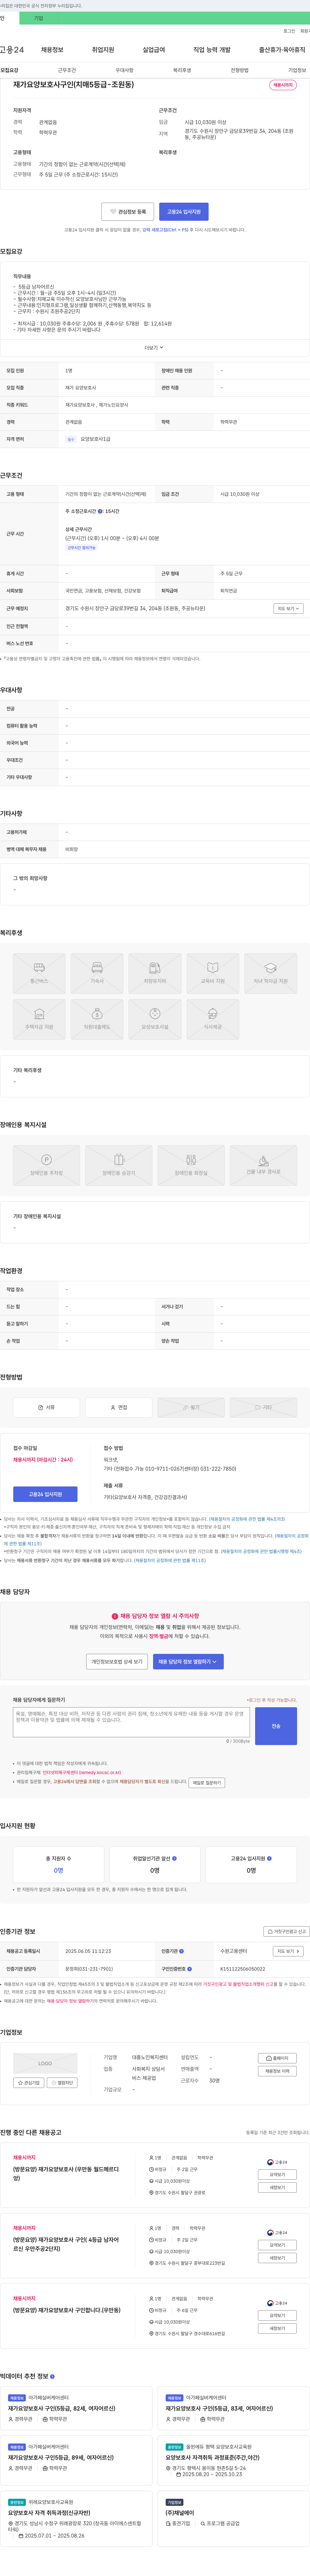
Task: Open the 직업 능력 개발 menu
Action: coord(212,50)
